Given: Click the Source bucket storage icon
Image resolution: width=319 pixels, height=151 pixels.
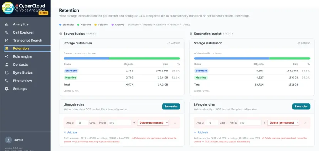Looking at the screenshot, I should [60, 34].
